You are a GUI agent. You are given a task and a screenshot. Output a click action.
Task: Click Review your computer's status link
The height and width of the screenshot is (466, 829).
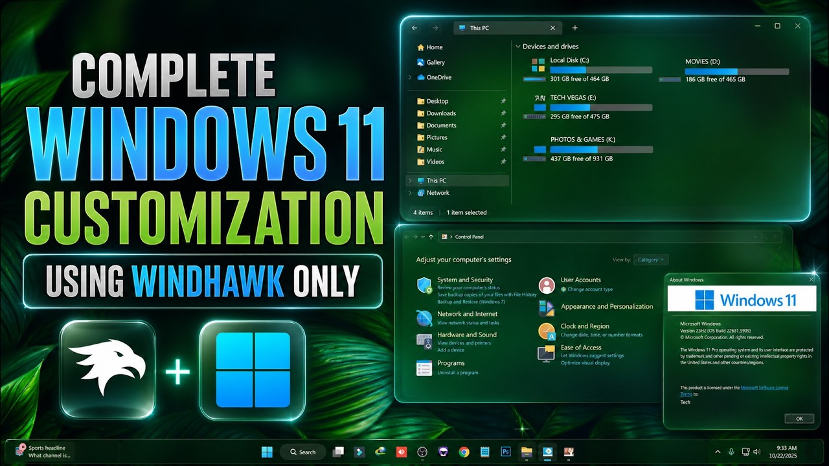tap(468, 287)
